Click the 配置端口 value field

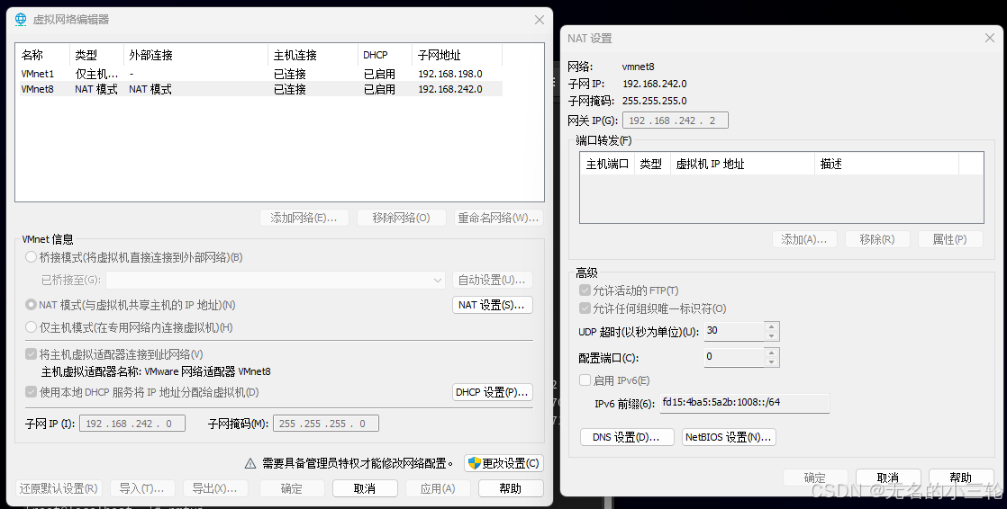tap(735, 357)
